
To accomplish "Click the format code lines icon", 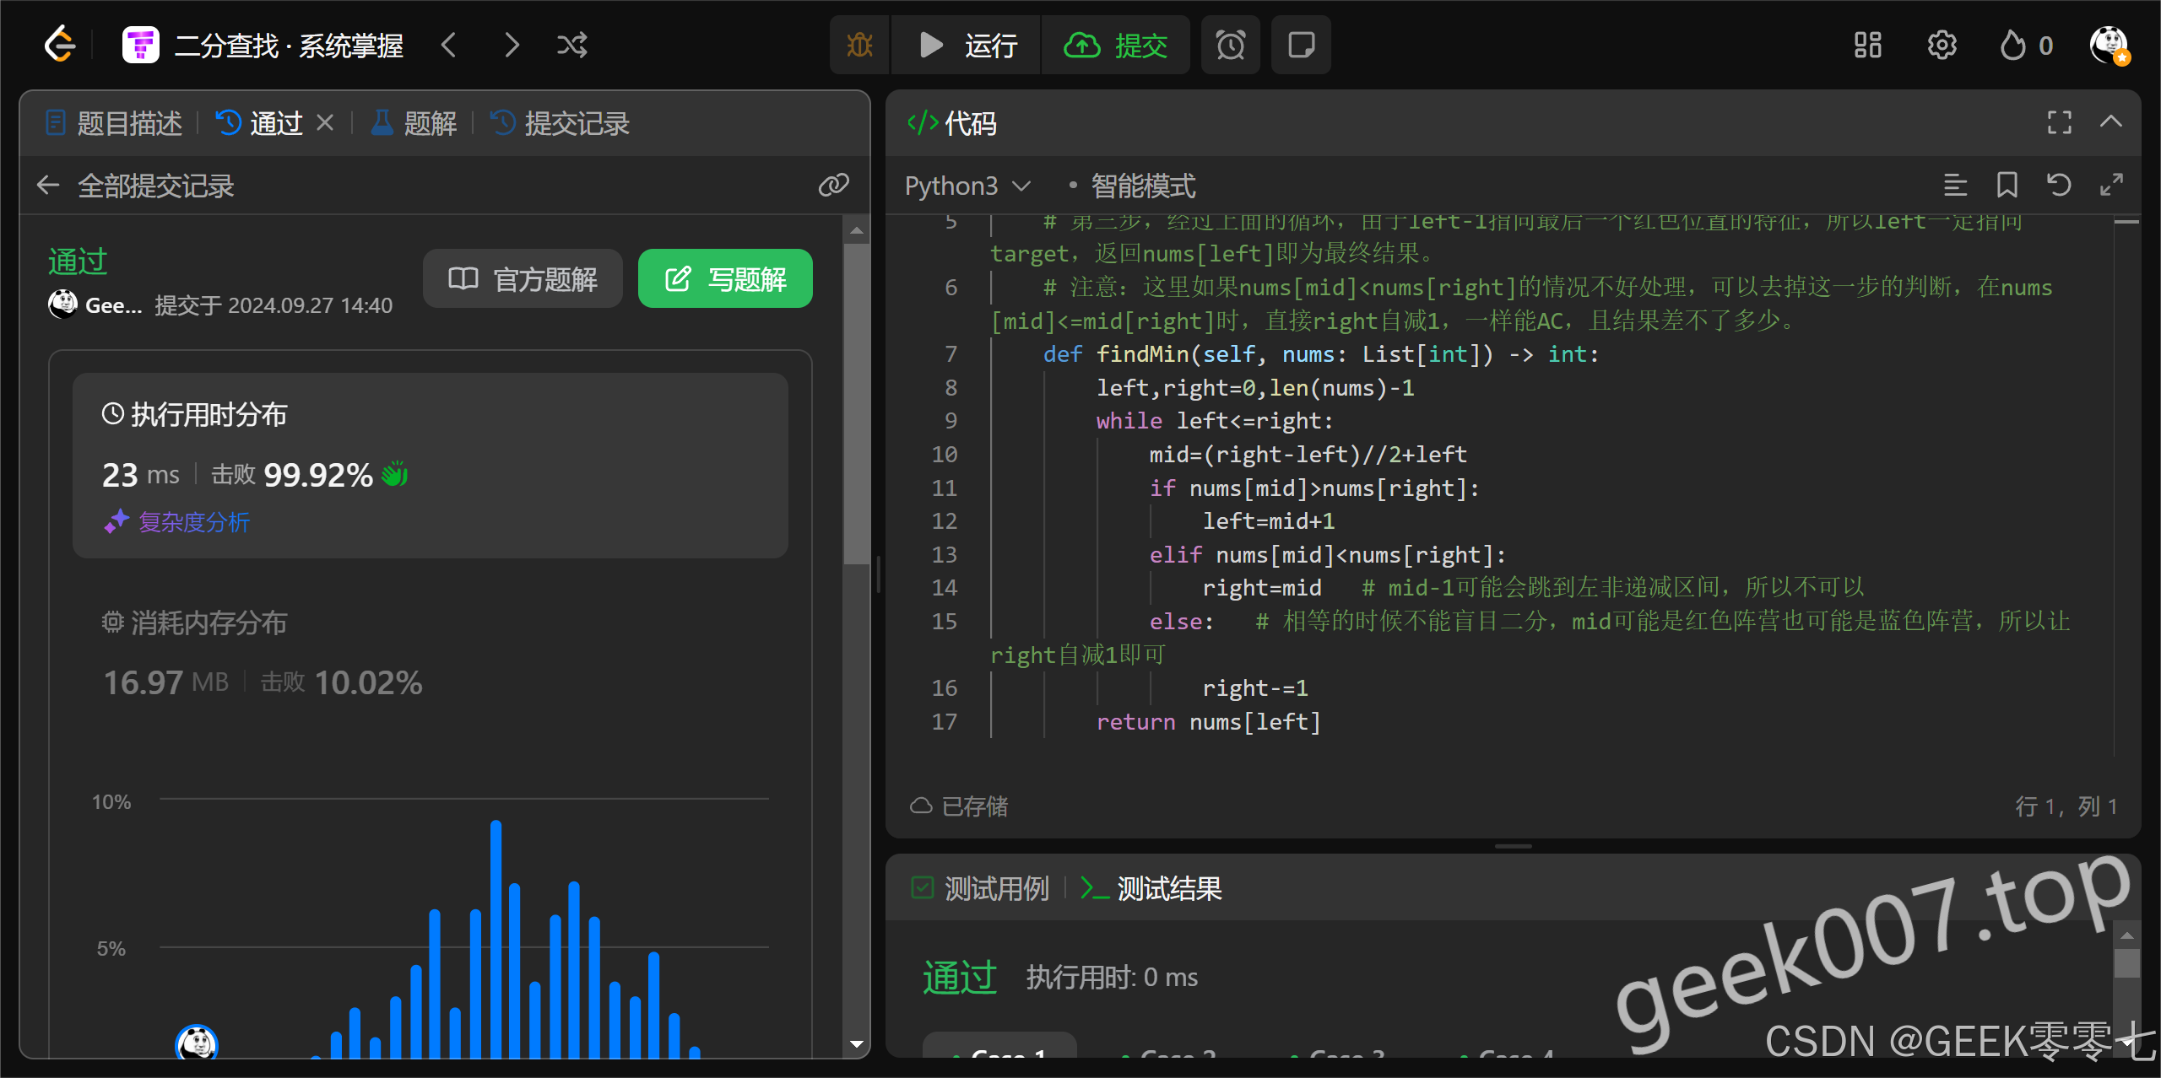I will click(1955, 185).
